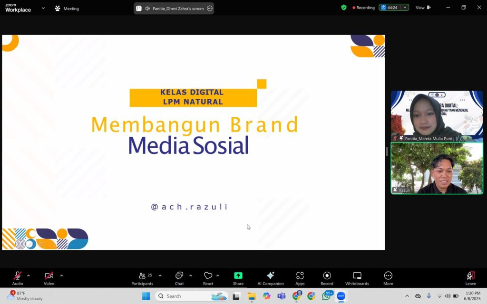Expand the Video options chevron
Screen dimensions: 487x304
point(61,275)
